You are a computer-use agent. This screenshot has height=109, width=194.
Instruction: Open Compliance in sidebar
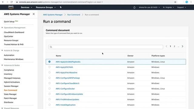(x=9, y=70)
